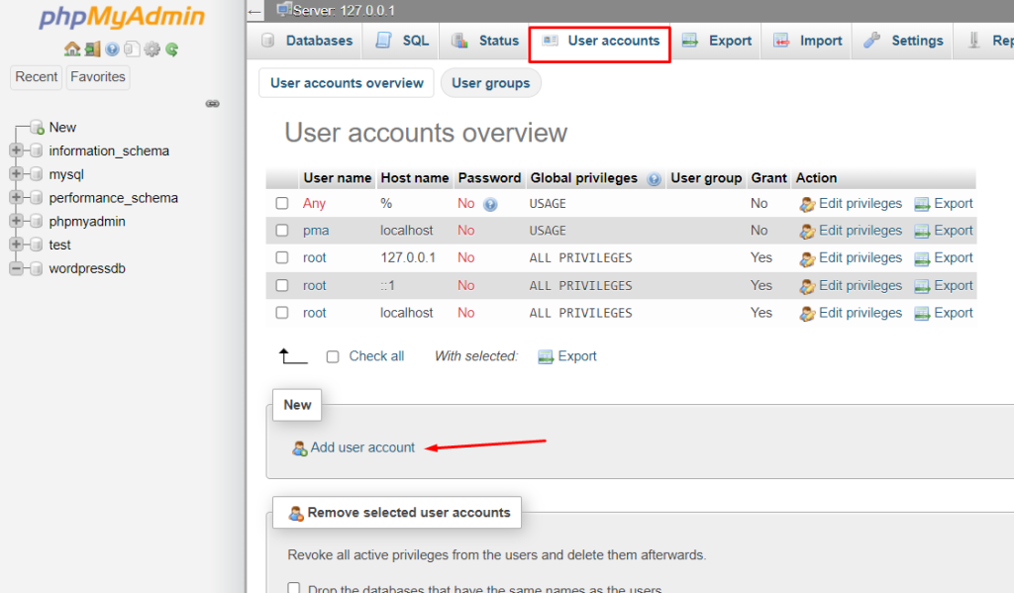Expand the mysql database node
The height and width of the screenshot is (593, 1014).
[x=16, y=174]
